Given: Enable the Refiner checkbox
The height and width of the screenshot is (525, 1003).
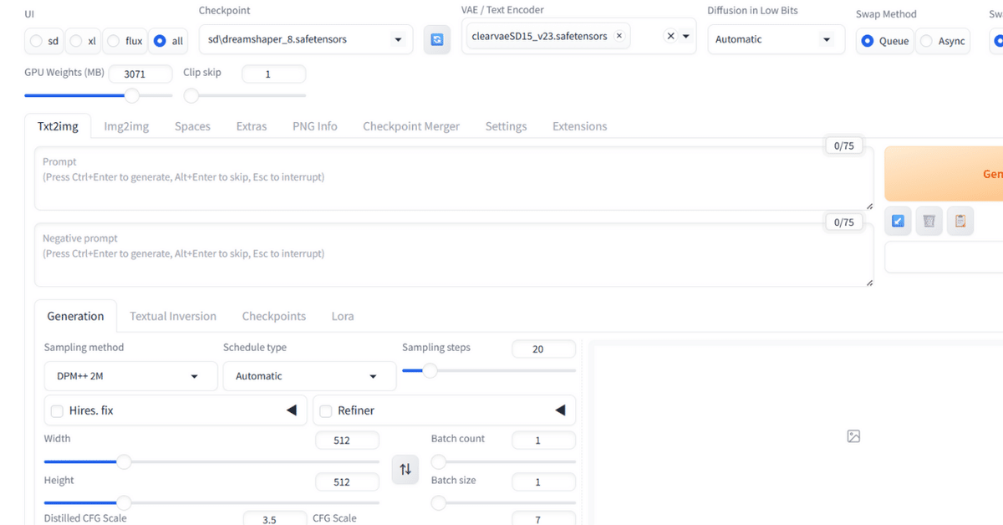Looking at the screenshot, I should pyautogui.click(x=325, y=410).
